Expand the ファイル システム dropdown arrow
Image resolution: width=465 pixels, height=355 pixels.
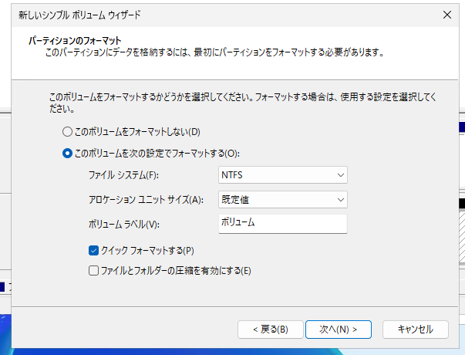[x=341, y=175]
